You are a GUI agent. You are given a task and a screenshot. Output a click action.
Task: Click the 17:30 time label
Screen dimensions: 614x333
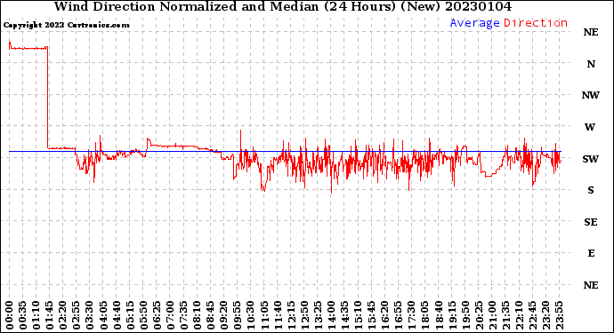(411, 315)
